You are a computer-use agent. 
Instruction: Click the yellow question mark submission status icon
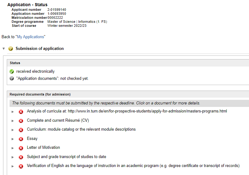point(11,49)
